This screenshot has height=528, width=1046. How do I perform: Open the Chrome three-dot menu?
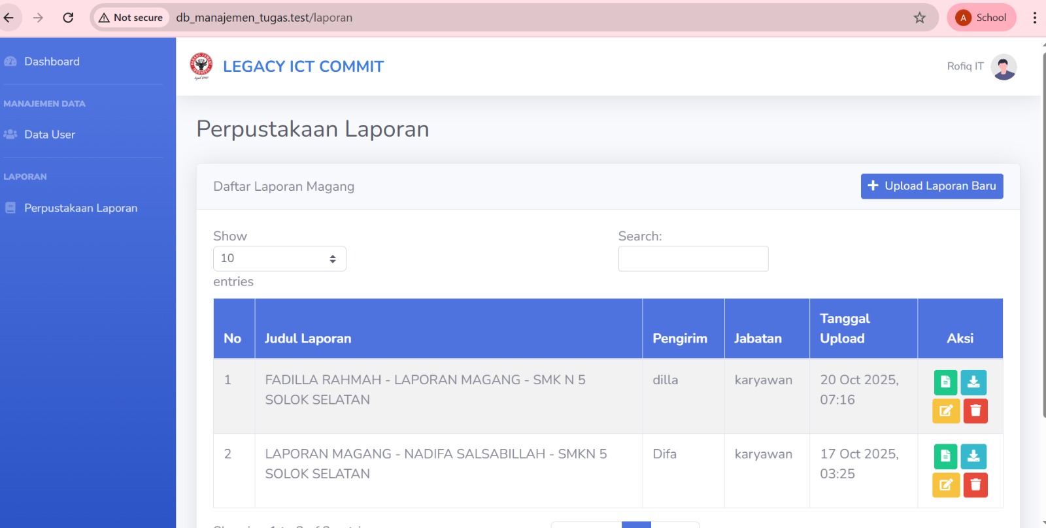(1034, 18)
